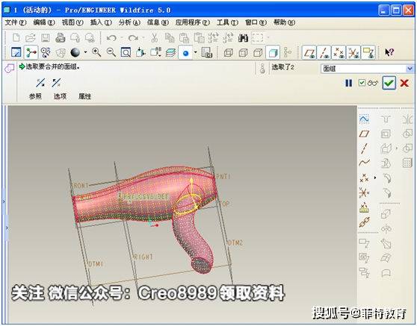
Task: Click the Undo arrow icon
Action: click(111, 38)
